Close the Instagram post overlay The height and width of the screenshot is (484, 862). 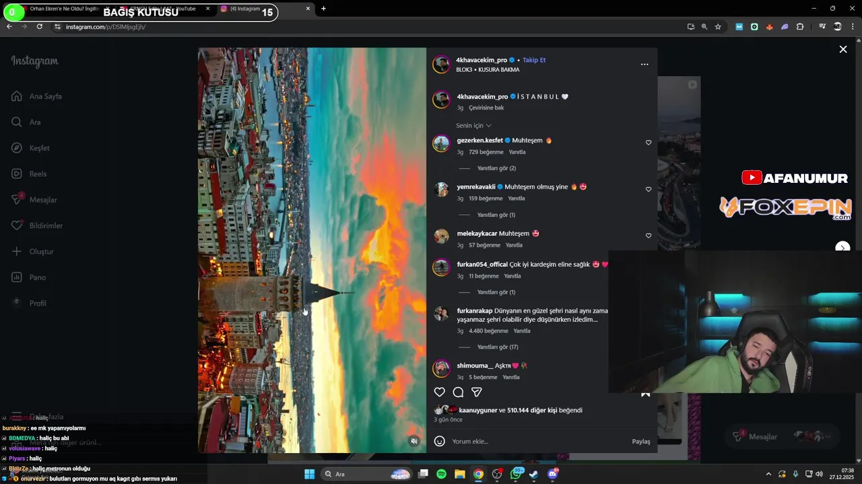coord(842,49)
